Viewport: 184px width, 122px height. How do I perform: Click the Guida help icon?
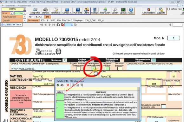click(131, 11)
